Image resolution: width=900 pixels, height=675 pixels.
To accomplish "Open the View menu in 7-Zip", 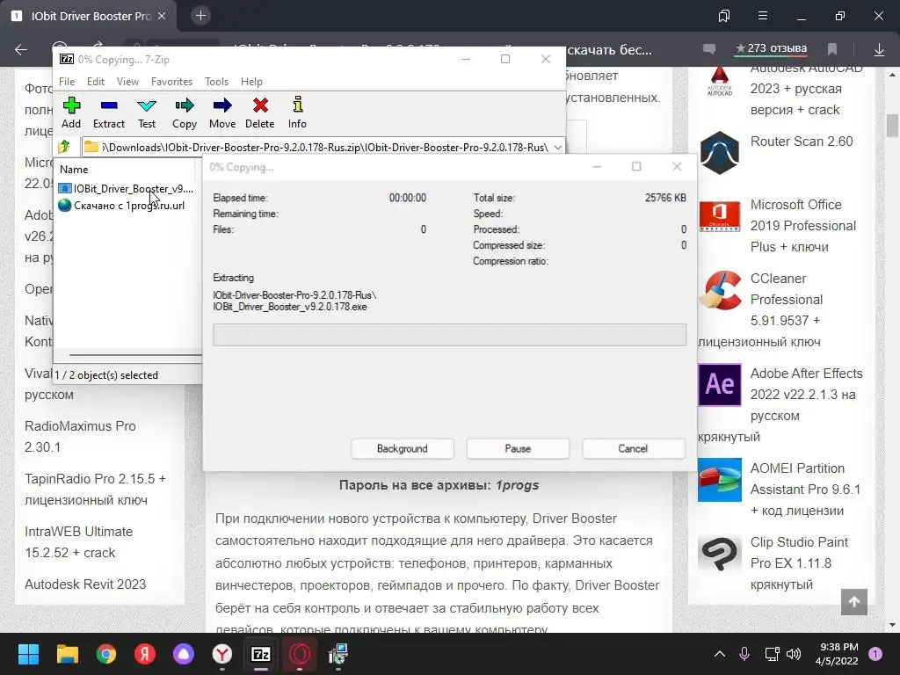I will (127, 82).
